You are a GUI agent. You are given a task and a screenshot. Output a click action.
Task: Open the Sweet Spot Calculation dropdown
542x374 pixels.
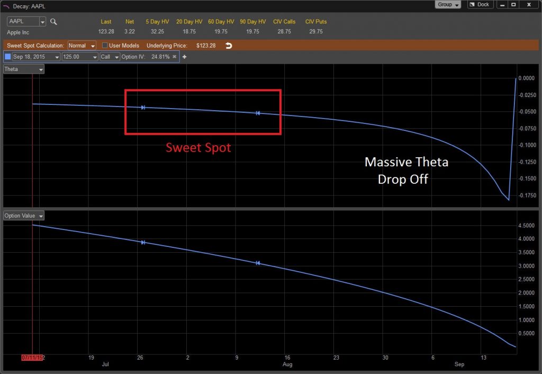pos(81,45)
